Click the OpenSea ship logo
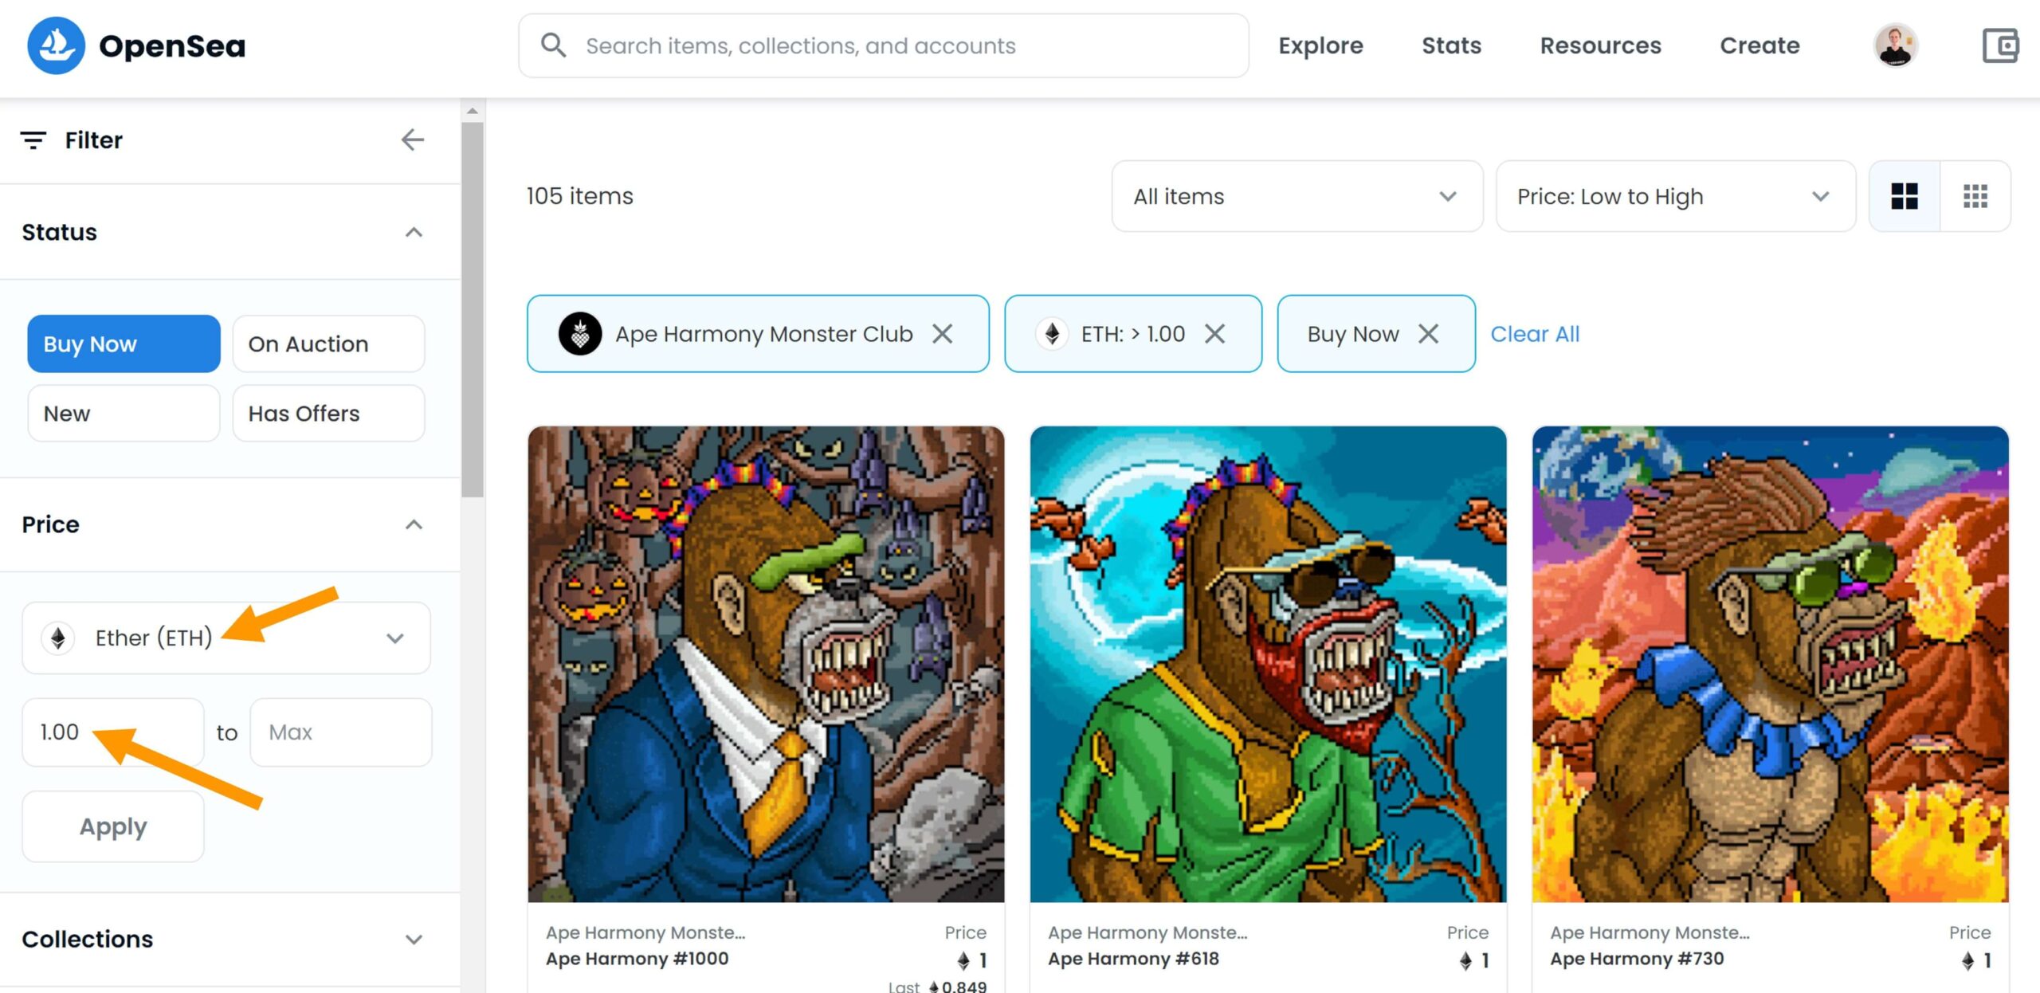The width and height of the screenshot is (2040, 993). pos(56,45)
